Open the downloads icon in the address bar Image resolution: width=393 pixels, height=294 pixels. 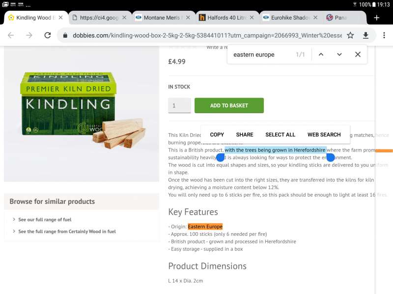click(366, 35)
